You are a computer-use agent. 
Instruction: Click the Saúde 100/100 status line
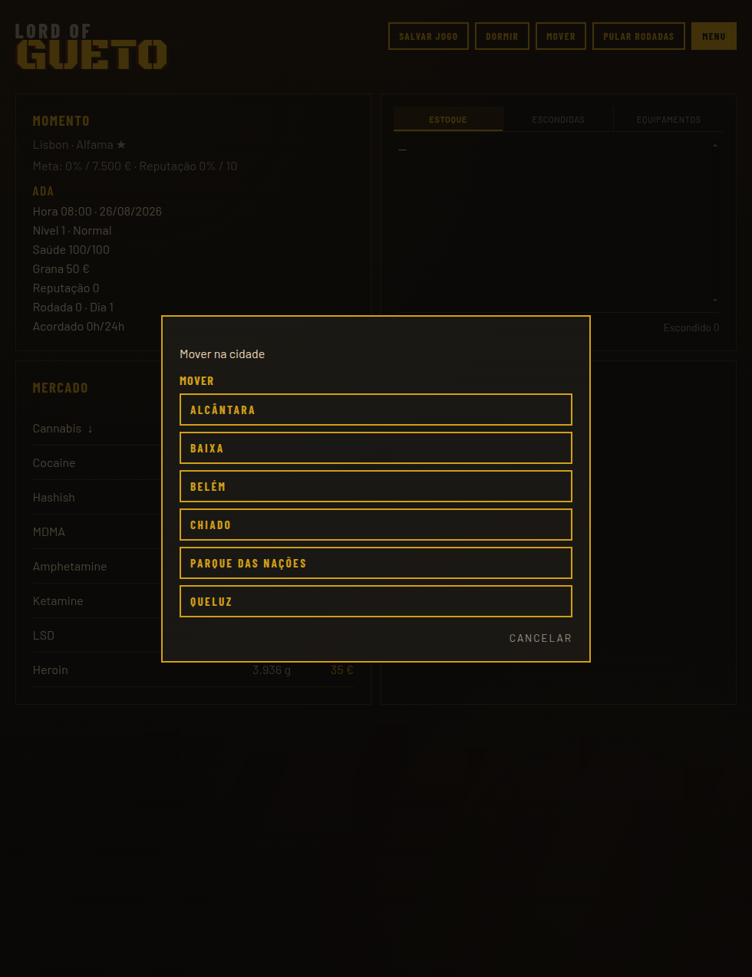(71, 250)
